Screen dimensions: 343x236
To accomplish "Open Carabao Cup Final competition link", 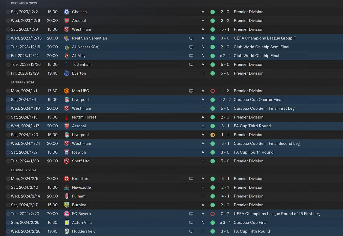I will 251,223.
